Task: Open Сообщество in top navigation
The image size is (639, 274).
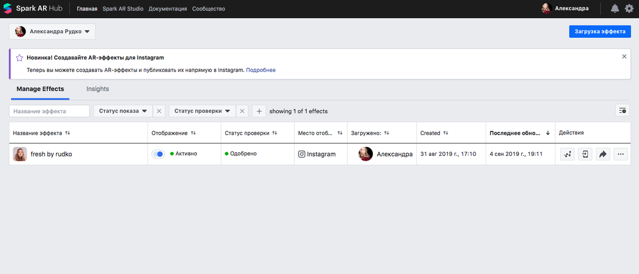Action: coord(208,9)
